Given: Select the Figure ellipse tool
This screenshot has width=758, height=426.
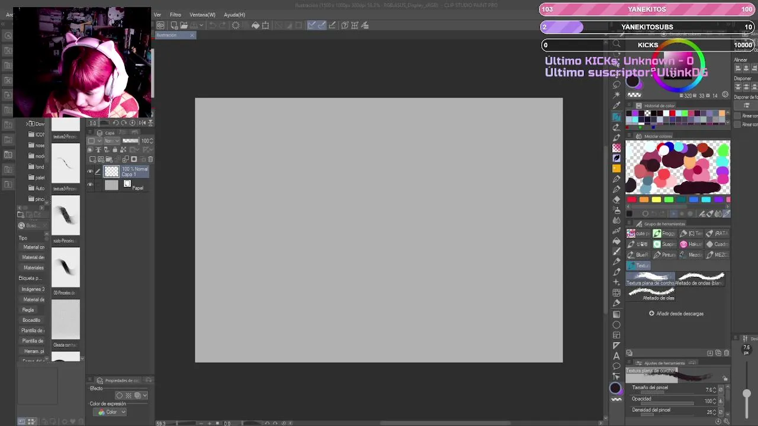Looking at the screenshot, I should coord(616,325).
